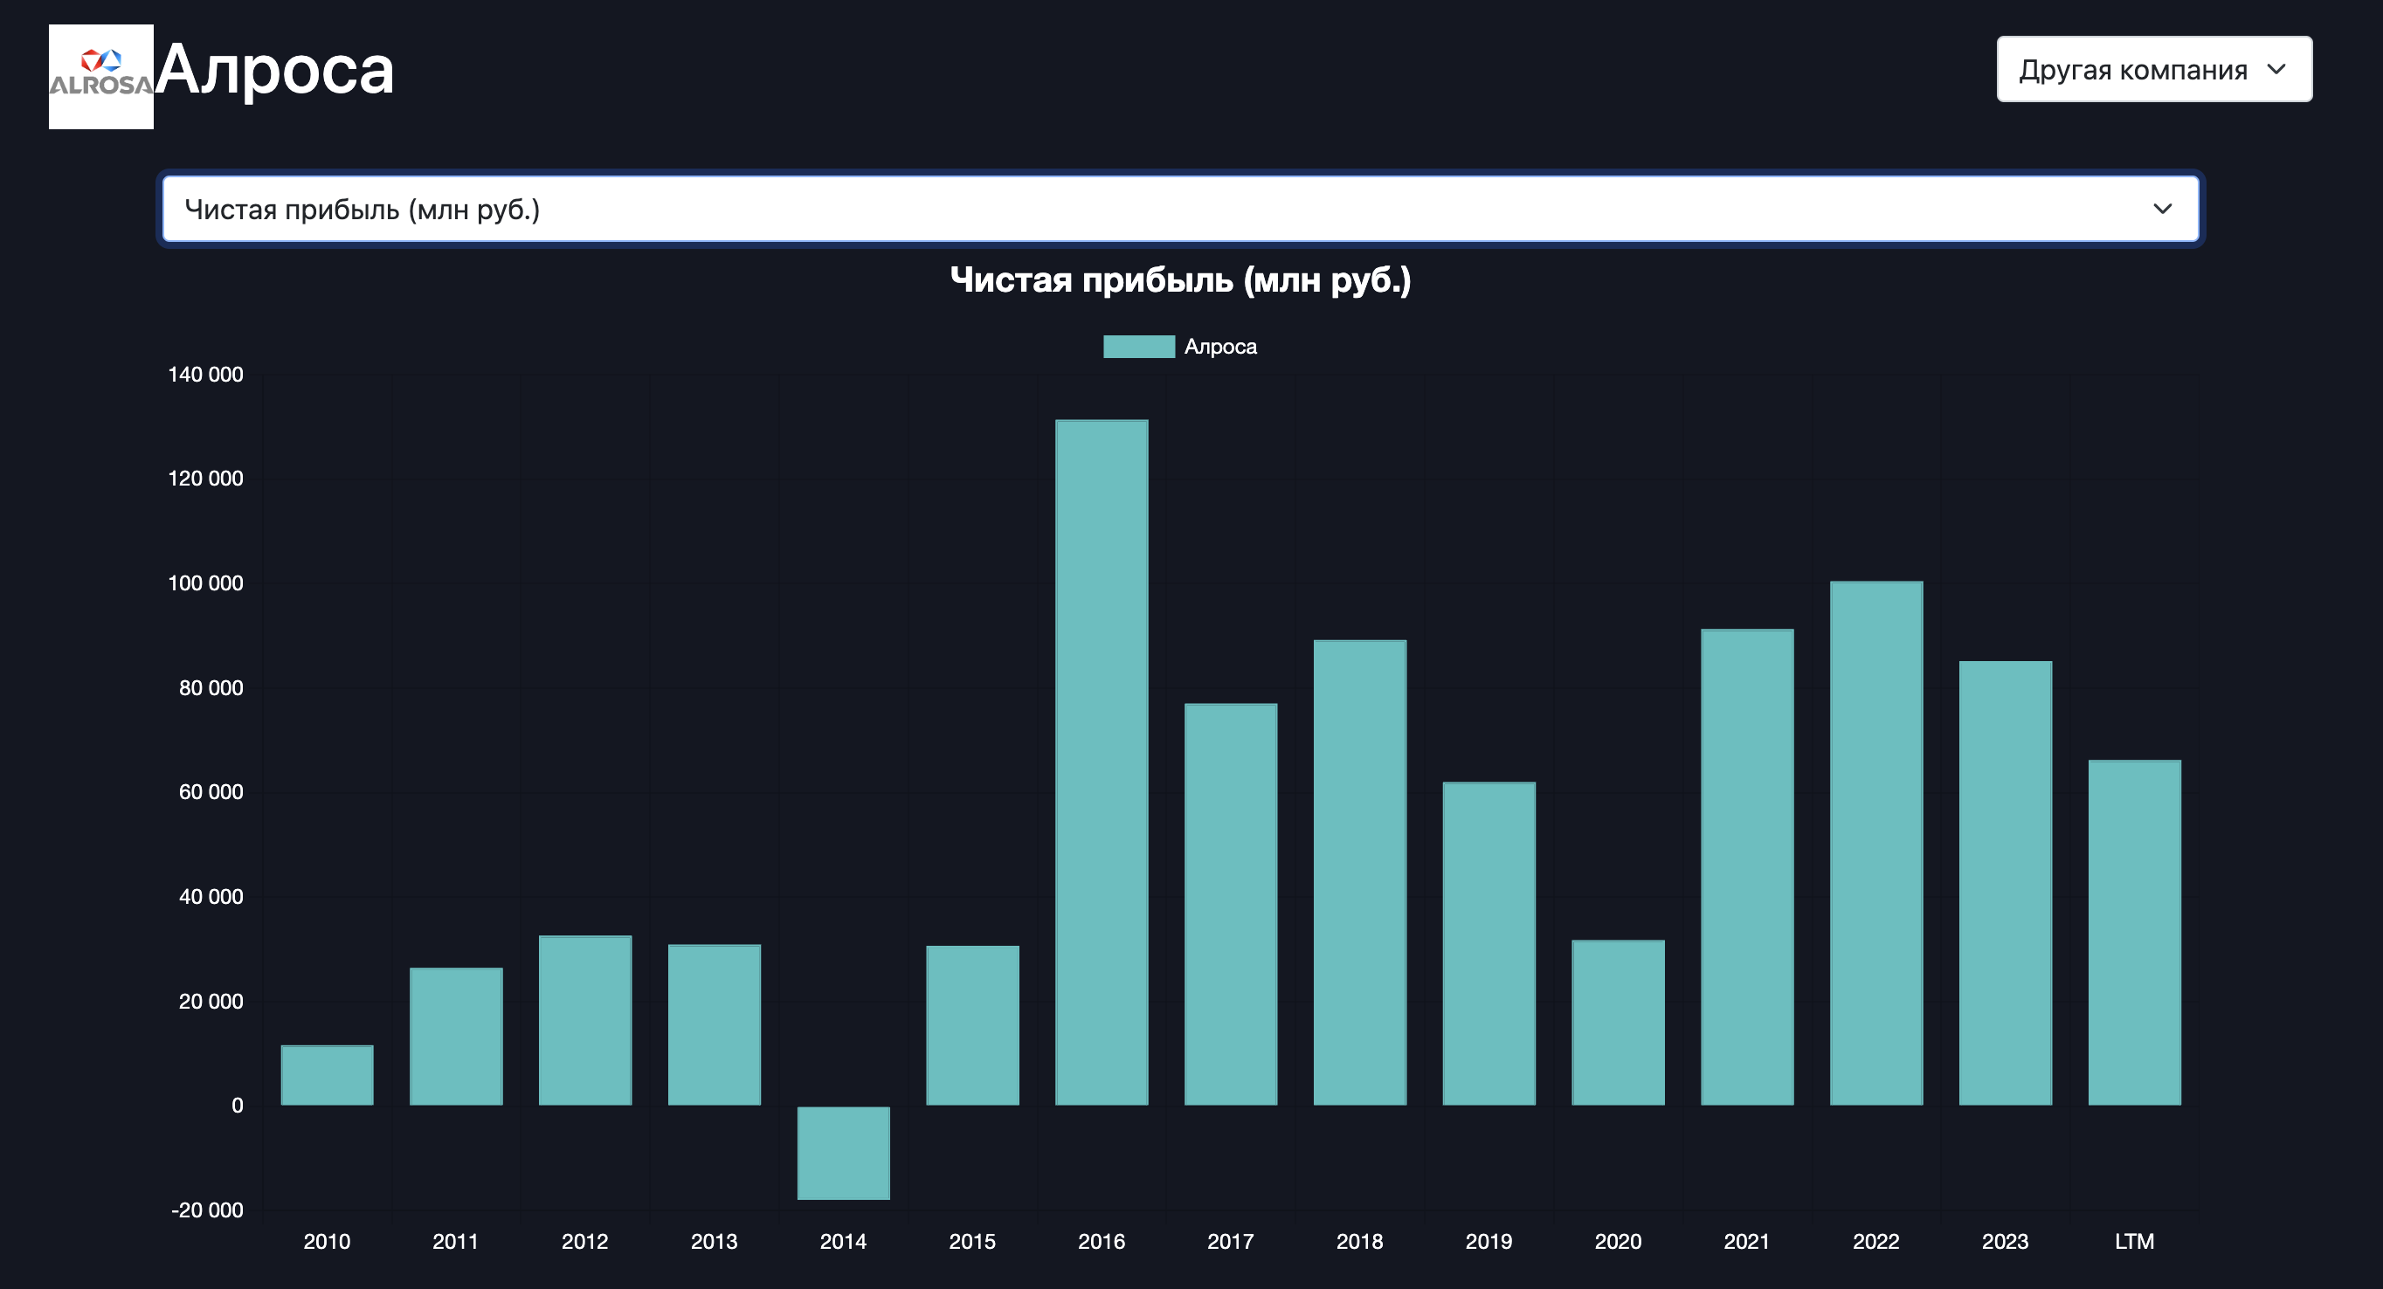Click the 2021 bar in chart
This screenshot has height=1289, width=2383.
coord(1746,867)
